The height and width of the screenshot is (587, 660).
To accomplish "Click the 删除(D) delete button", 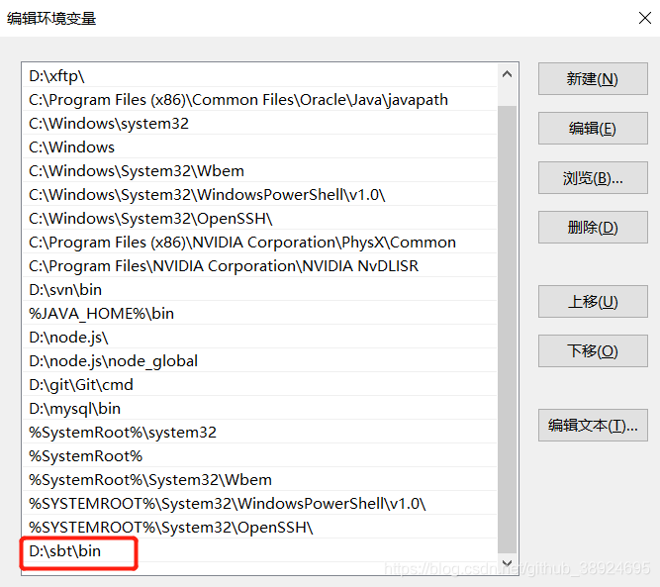I will 593,228.
